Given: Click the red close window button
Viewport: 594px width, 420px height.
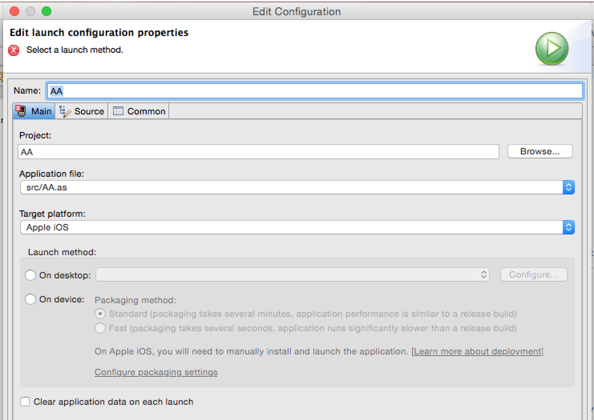Looking at the screenshot, I should pos(14,11).
